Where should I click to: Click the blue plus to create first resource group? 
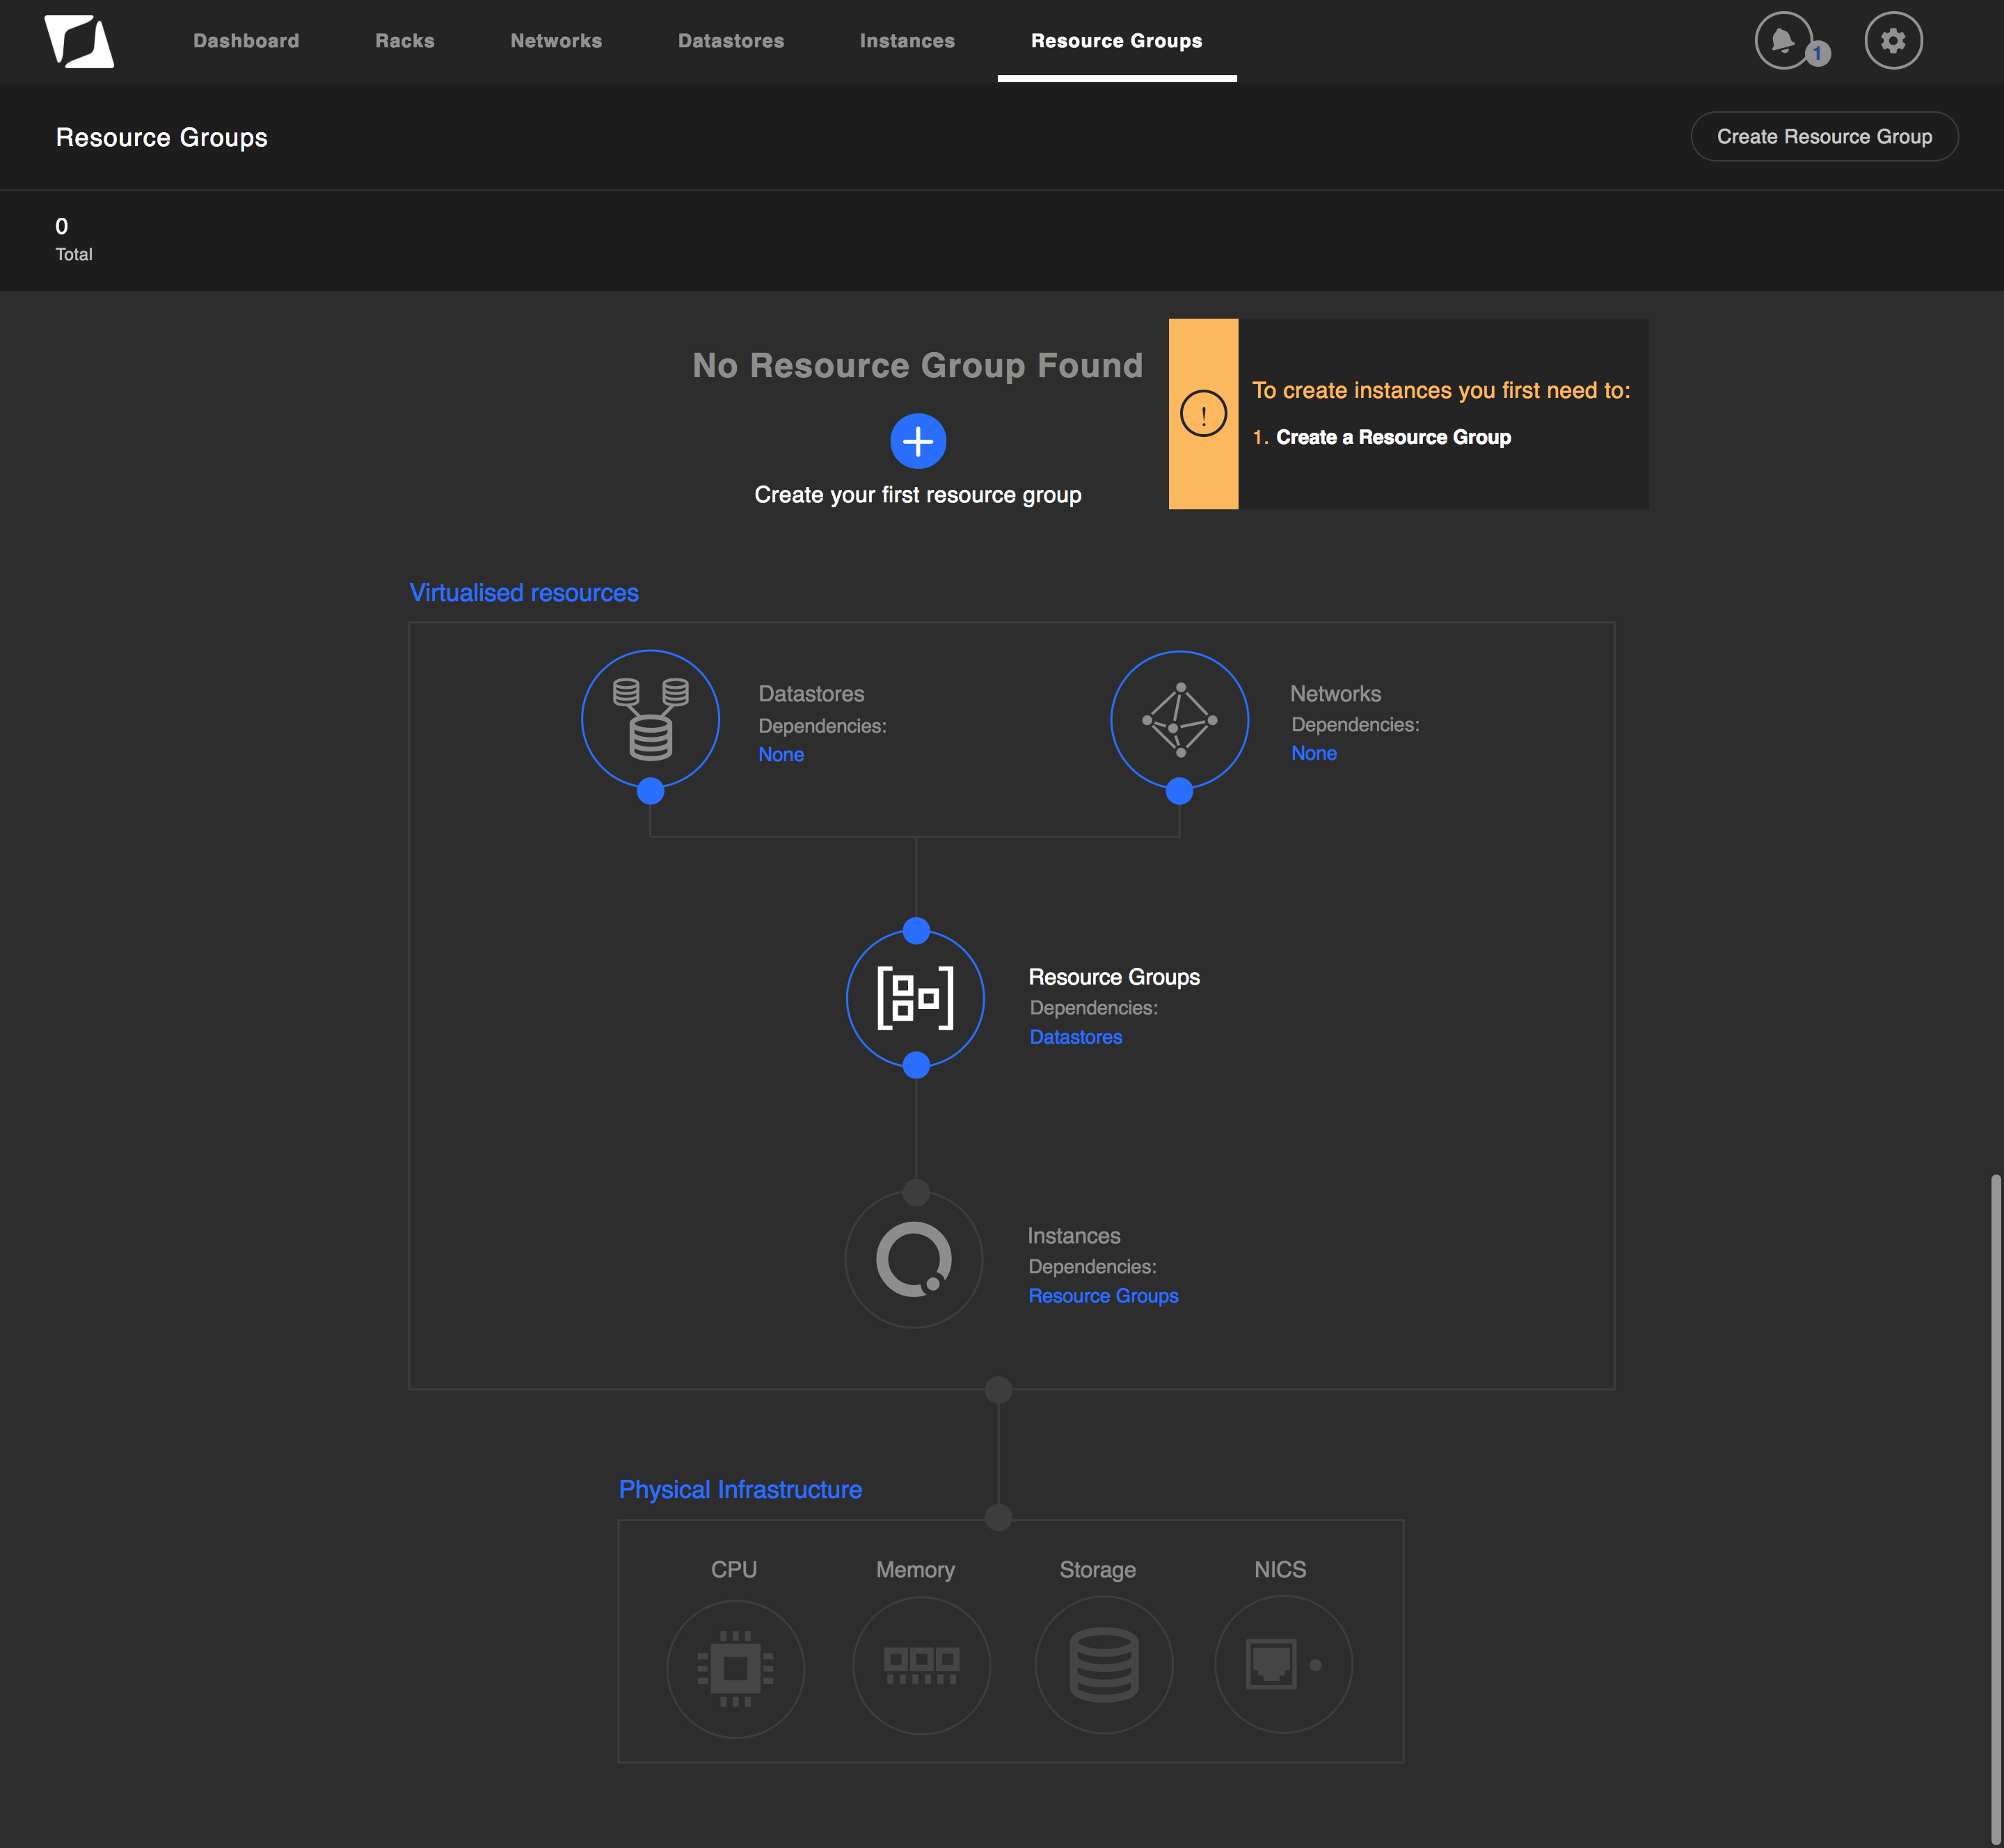pyautogui.click(x=917, y=440)
